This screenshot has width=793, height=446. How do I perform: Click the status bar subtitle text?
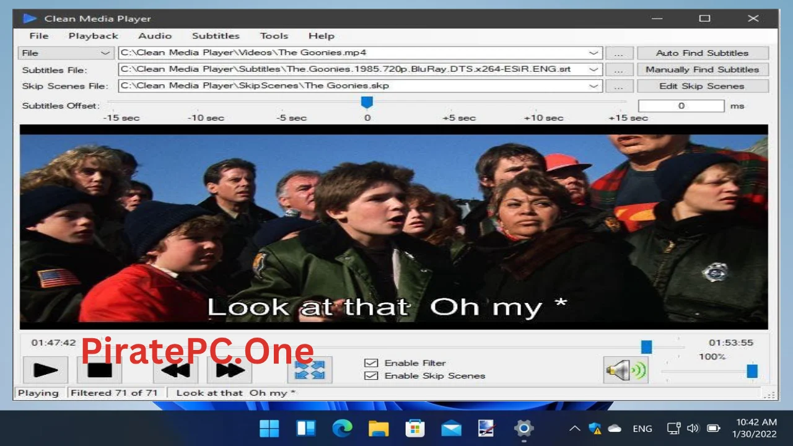pyautogui.click(x=236, y=393)
